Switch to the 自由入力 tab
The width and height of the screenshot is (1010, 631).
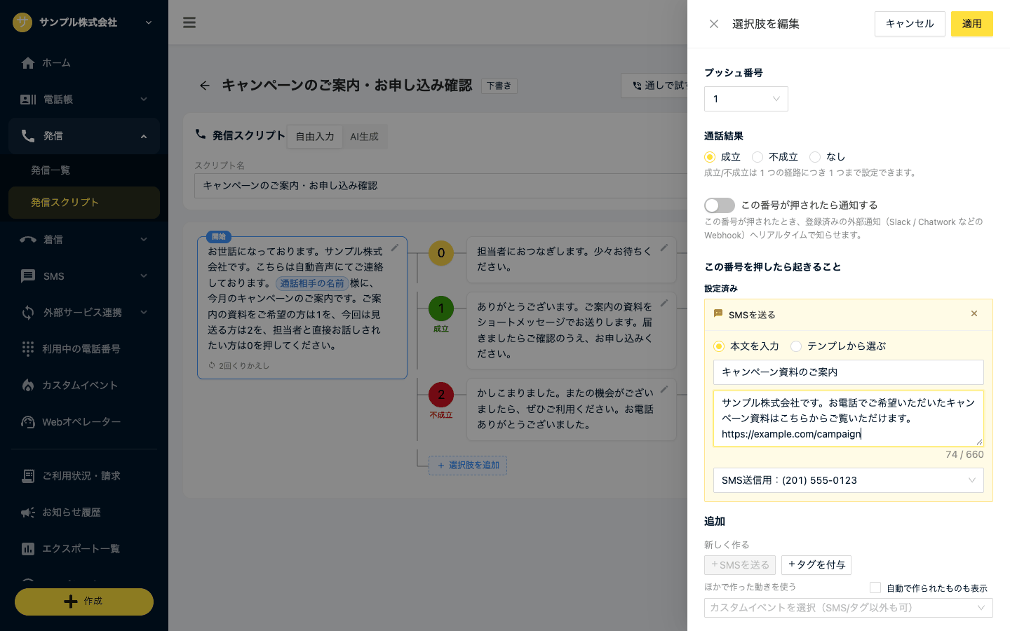(315, 137)
